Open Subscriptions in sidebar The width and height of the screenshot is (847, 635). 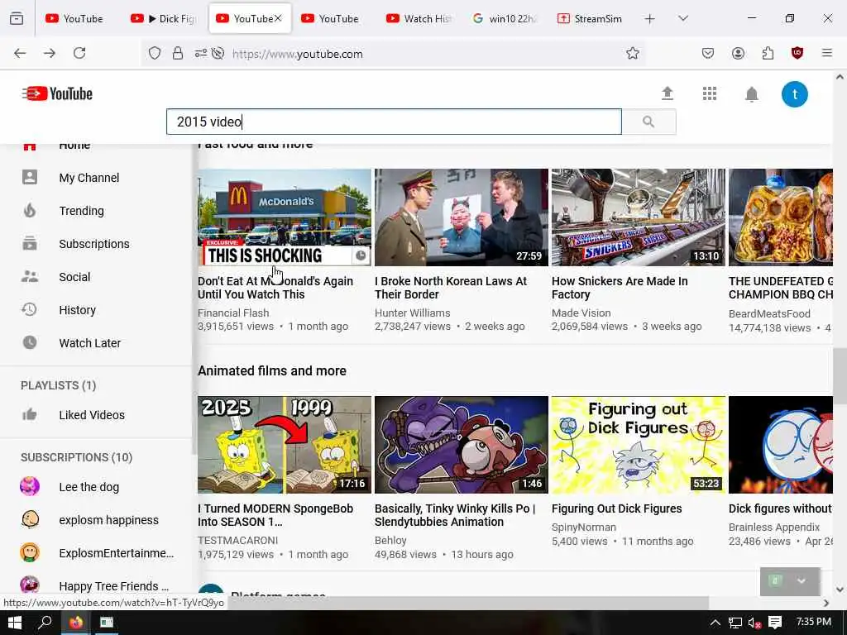[x=94, y=244]
